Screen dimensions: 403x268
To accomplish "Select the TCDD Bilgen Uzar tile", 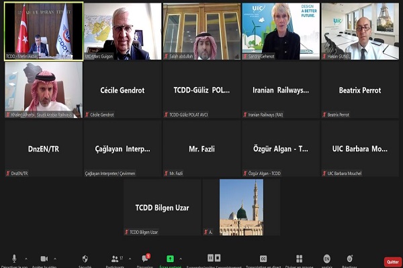I will pyautogui.click(x=162, y=207).
